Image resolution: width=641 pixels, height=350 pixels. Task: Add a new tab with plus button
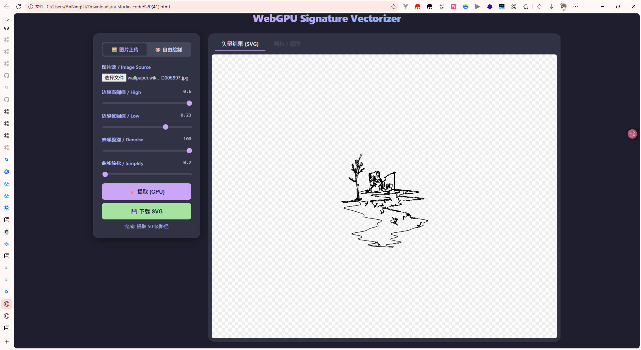(x=7, y=342)
